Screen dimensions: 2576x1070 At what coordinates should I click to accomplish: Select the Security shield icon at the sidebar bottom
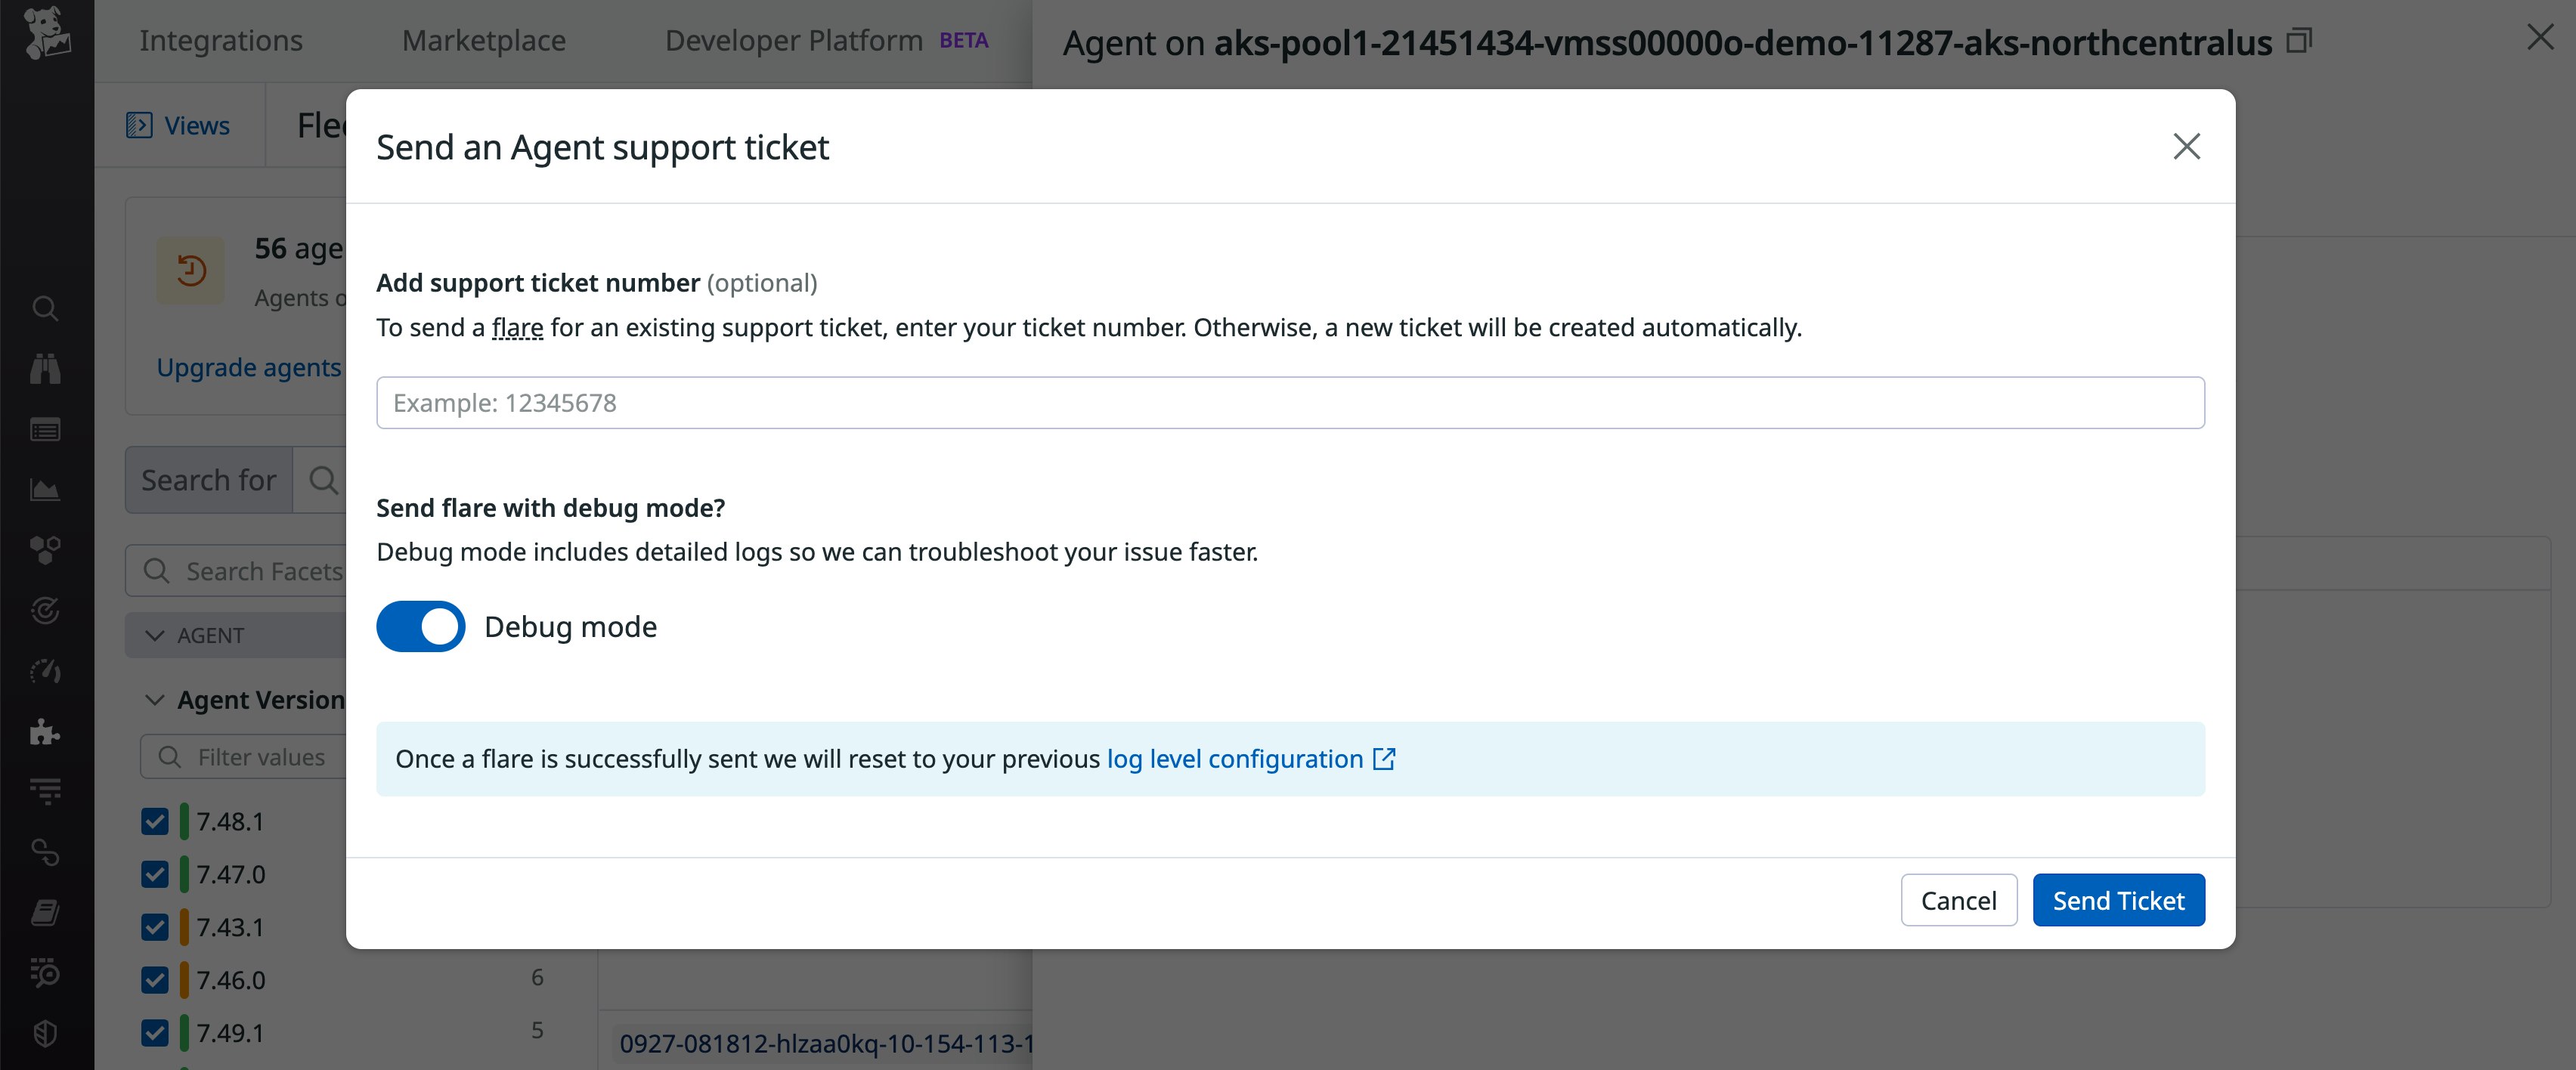coord(46,1033)
